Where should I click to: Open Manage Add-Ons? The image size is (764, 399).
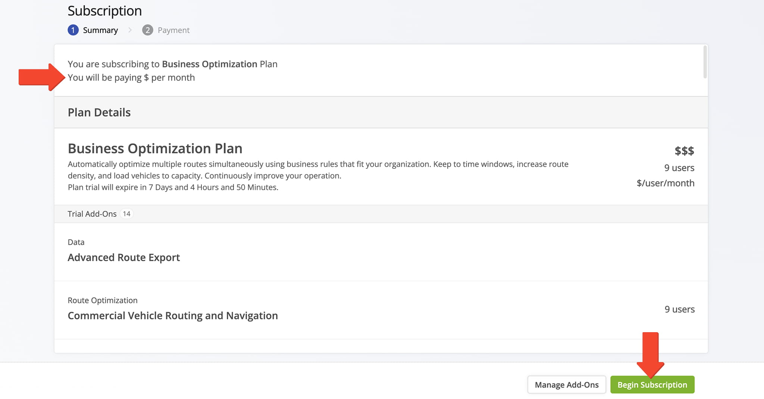[x=566, y=384]
